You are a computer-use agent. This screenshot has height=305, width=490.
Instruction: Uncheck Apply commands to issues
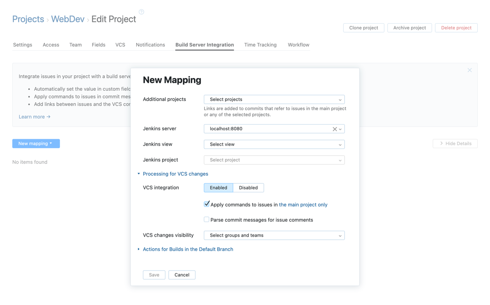pyautogui.click(x=207, y=204)
